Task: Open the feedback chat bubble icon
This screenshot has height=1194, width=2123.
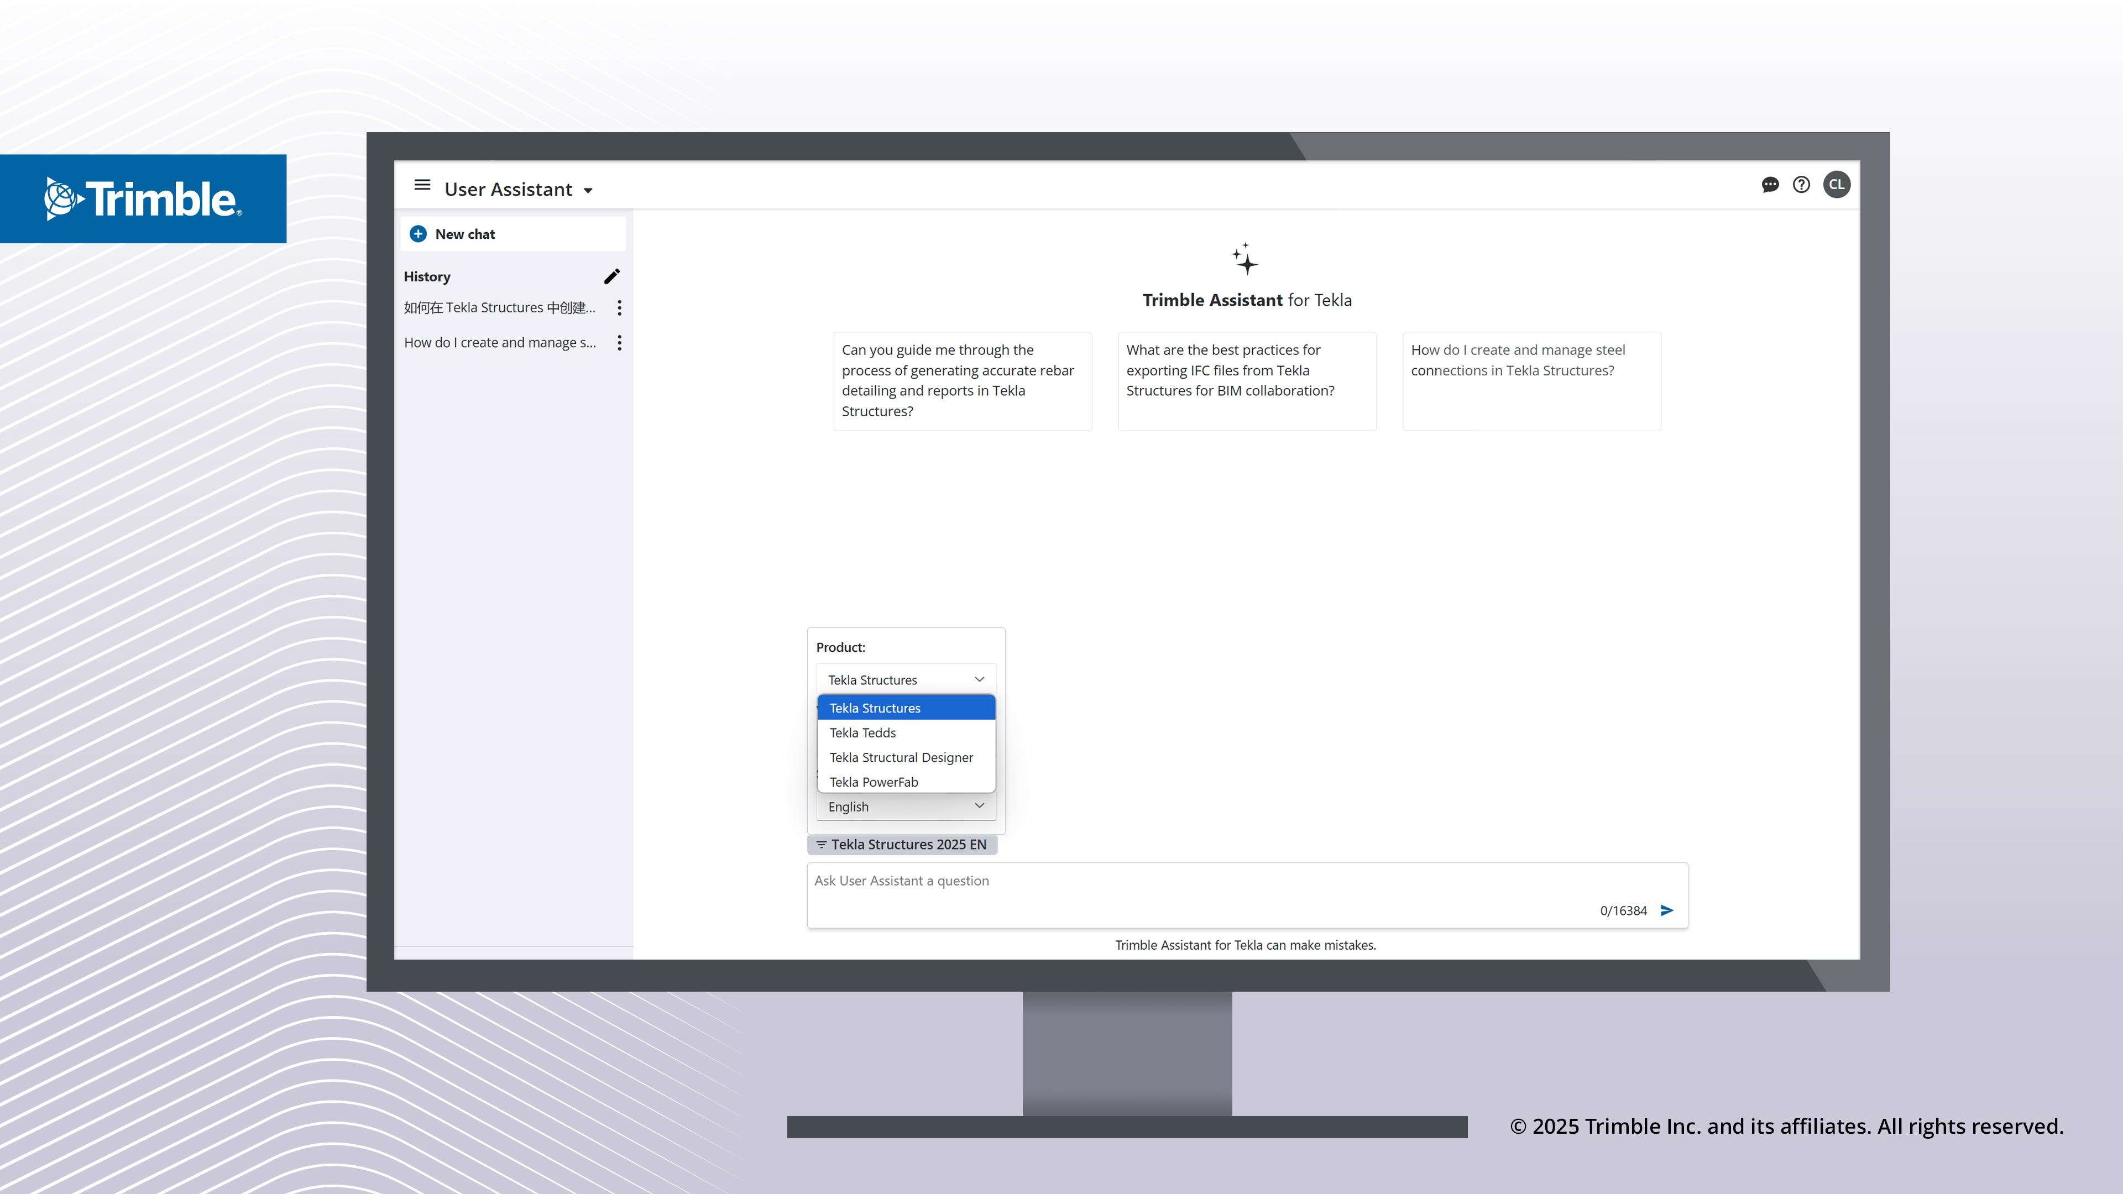Action: (1769, 185)
